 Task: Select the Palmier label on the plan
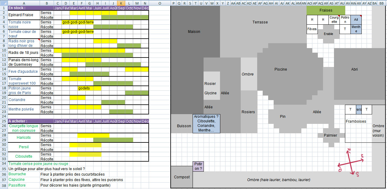331,135
